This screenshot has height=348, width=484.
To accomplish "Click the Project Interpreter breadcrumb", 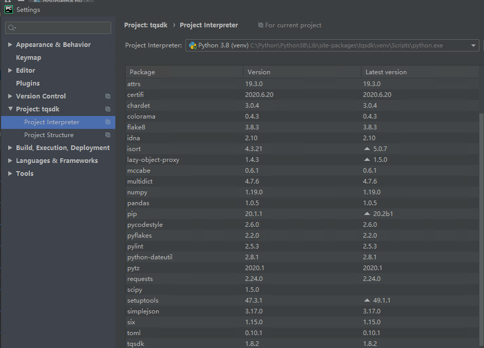I will coord(209,25).
